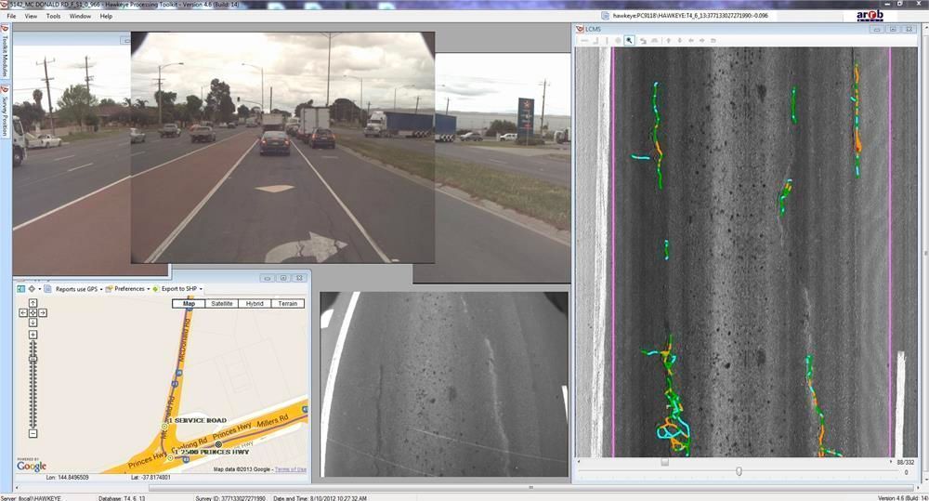Click the Service Road map marker
929x501 pixels.
coord(164,427)
